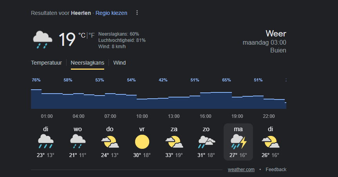Select Saturday's partly cloudy icon

[x=174, y=141]
